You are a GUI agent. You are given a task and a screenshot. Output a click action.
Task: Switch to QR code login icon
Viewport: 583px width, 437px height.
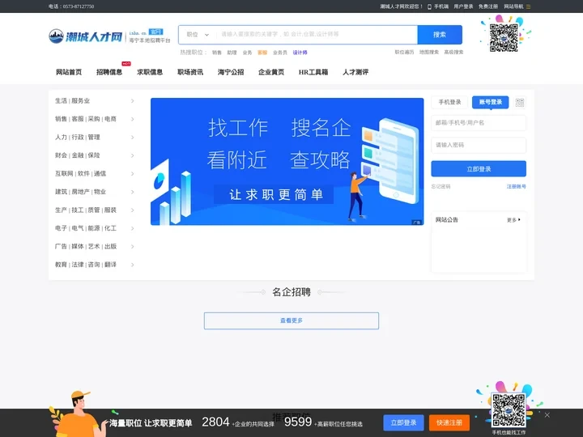click(x=520, y=102)
